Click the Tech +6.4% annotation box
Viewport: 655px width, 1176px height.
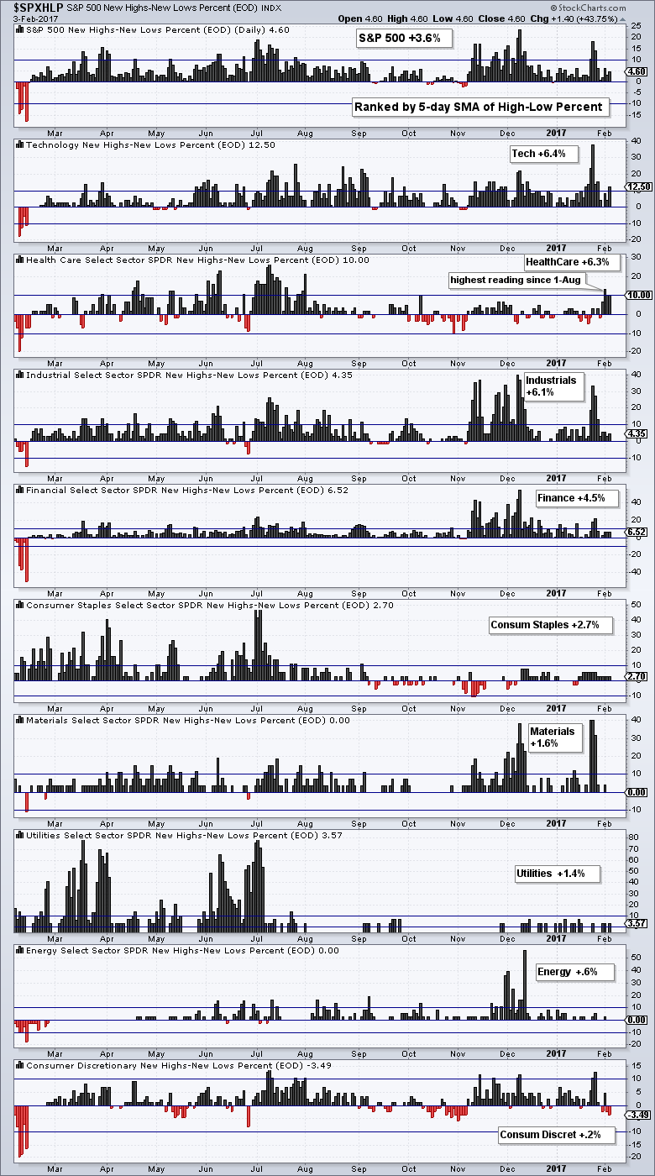pyautogui.click(x=544, y=154)
